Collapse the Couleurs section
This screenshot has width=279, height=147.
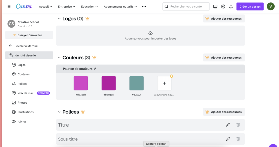pyautogui.click(x=59, y=58)
